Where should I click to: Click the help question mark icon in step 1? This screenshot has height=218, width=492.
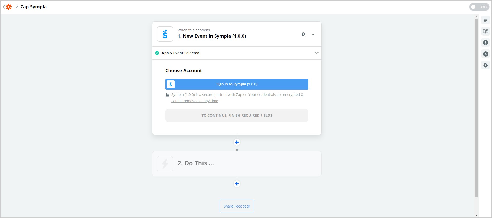click(303, 34)
